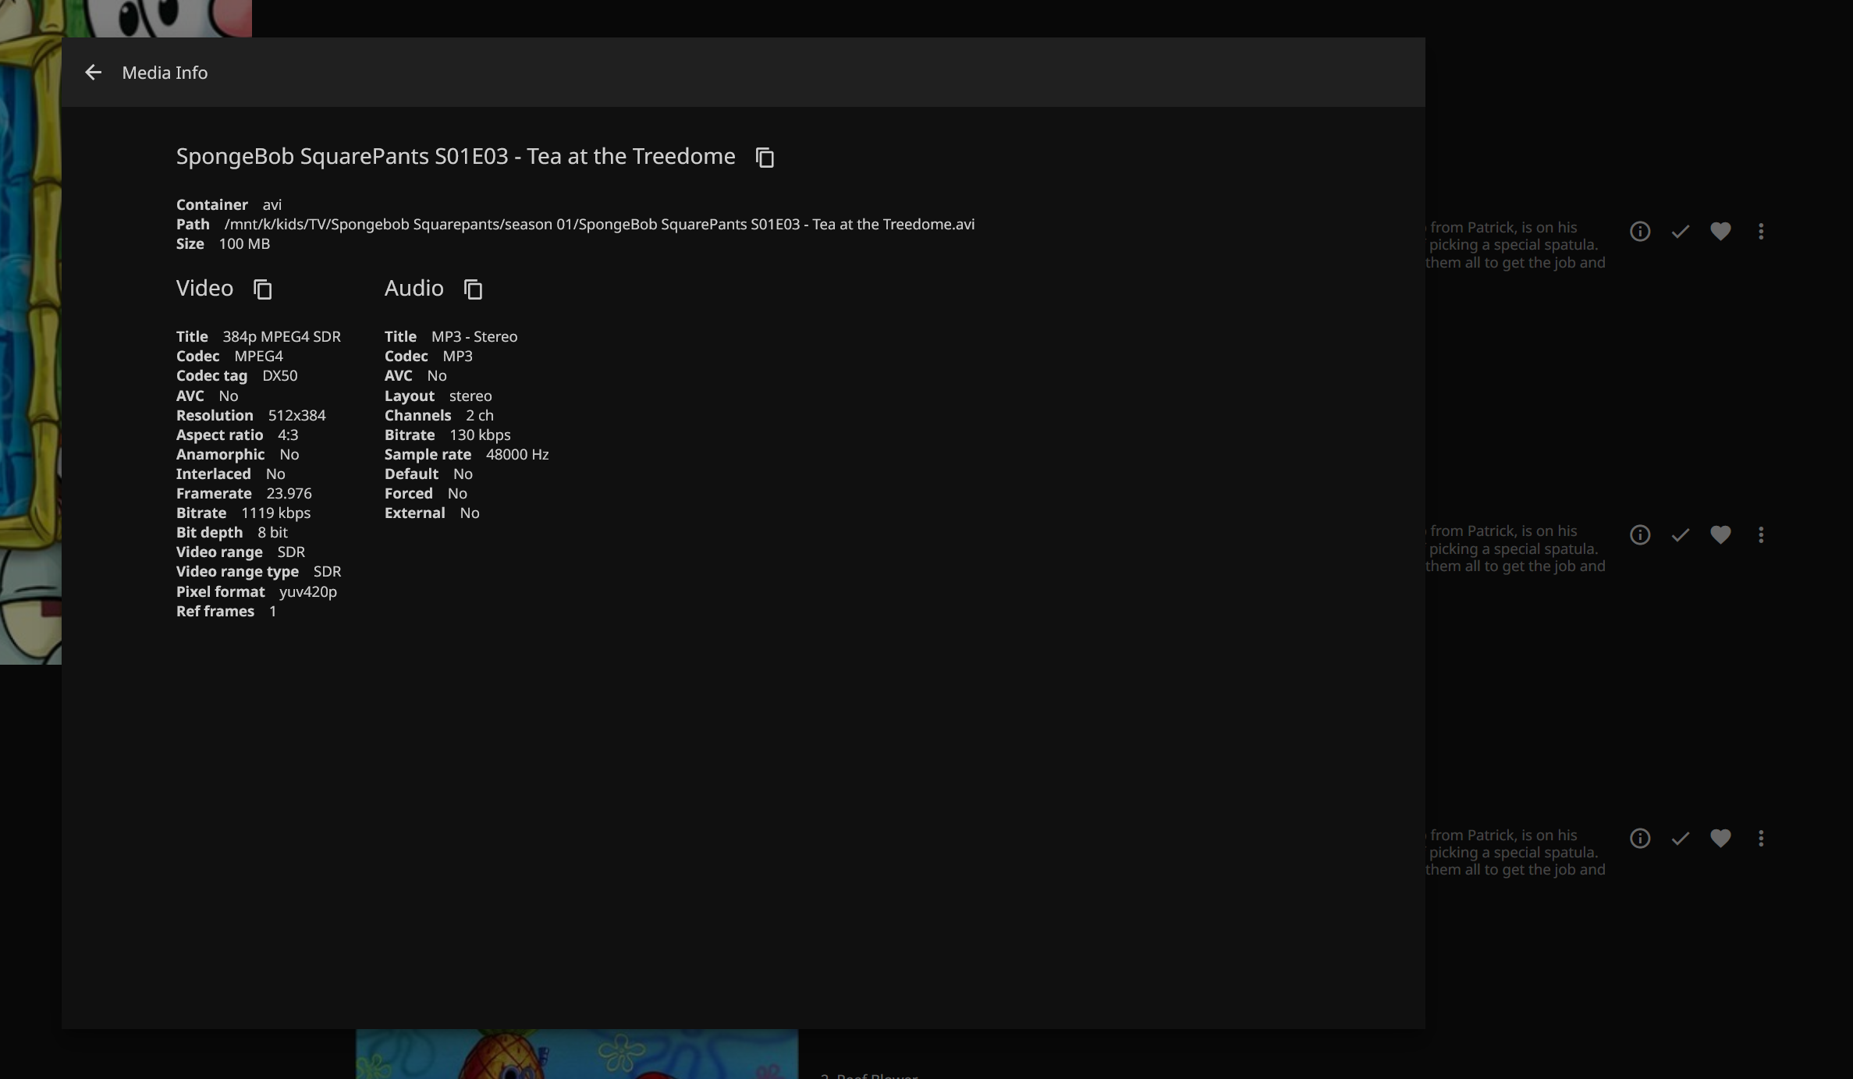Favorite the second episode with heart icon

[x=1720, y=535]
